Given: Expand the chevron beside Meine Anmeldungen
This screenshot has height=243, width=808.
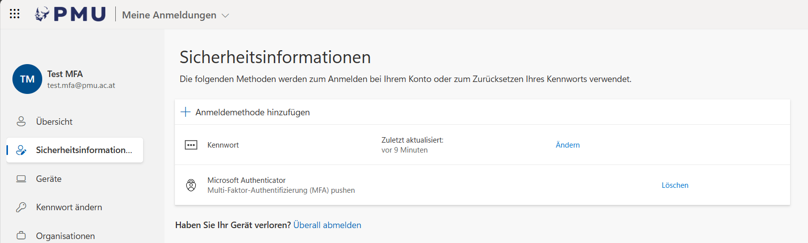Looking at the screenshot, I should (225, 16).
